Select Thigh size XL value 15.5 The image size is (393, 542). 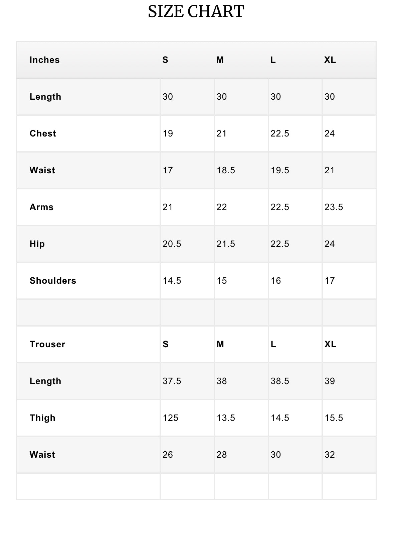[334, 418]
